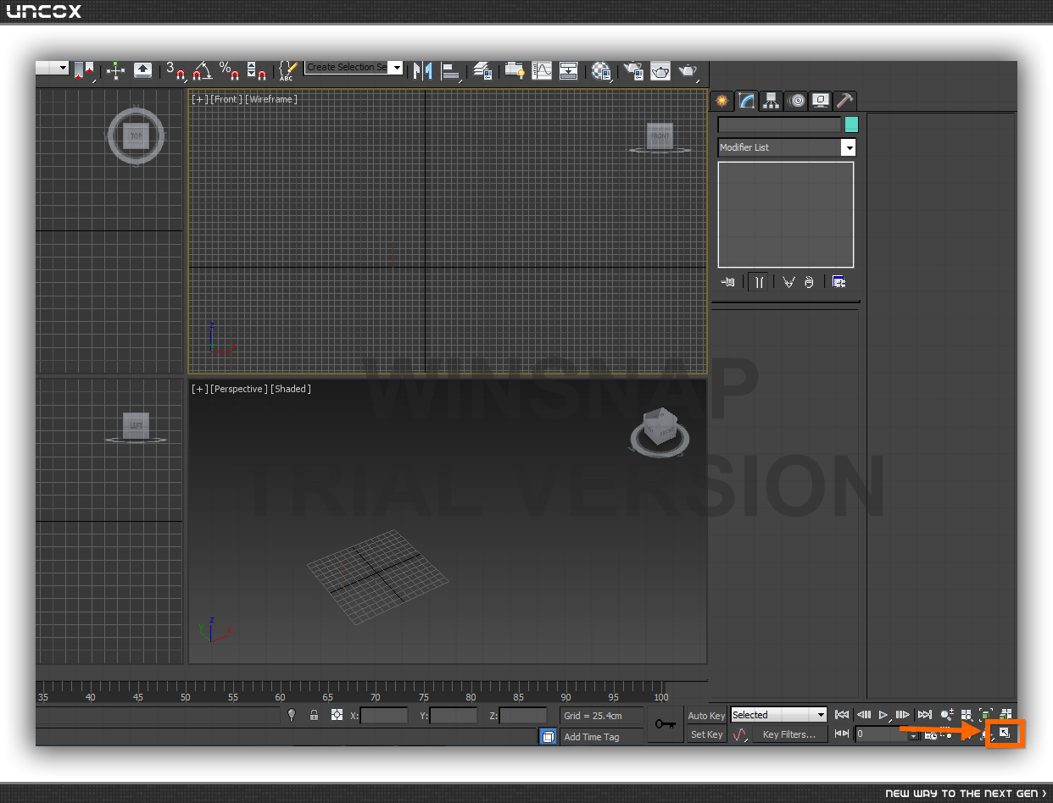The height and width of the screenshot is (803, 1053).
Task: Open the [Front] viewport label menu
Action: tap(226, 99)
